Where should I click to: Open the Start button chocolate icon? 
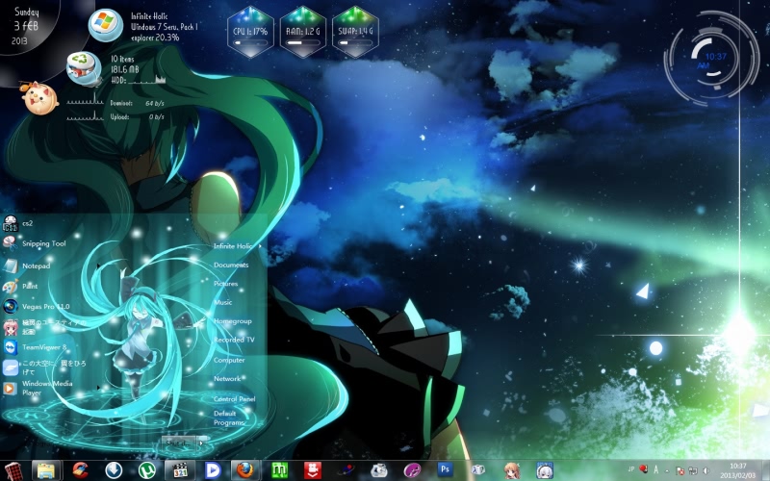[x=13, y=471]
